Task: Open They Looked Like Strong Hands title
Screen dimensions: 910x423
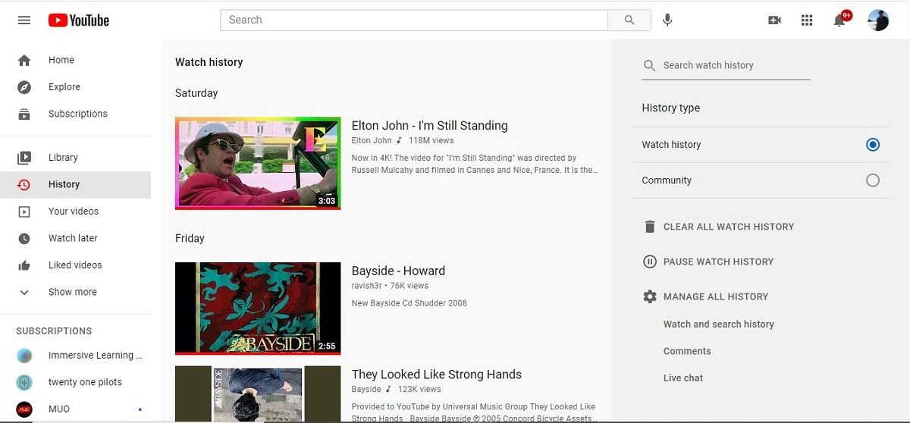Action: pyautogui.click(x=437, y=374)
